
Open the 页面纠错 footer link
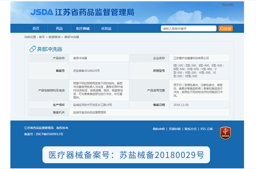pyautogui.click(x=175, y=129)
